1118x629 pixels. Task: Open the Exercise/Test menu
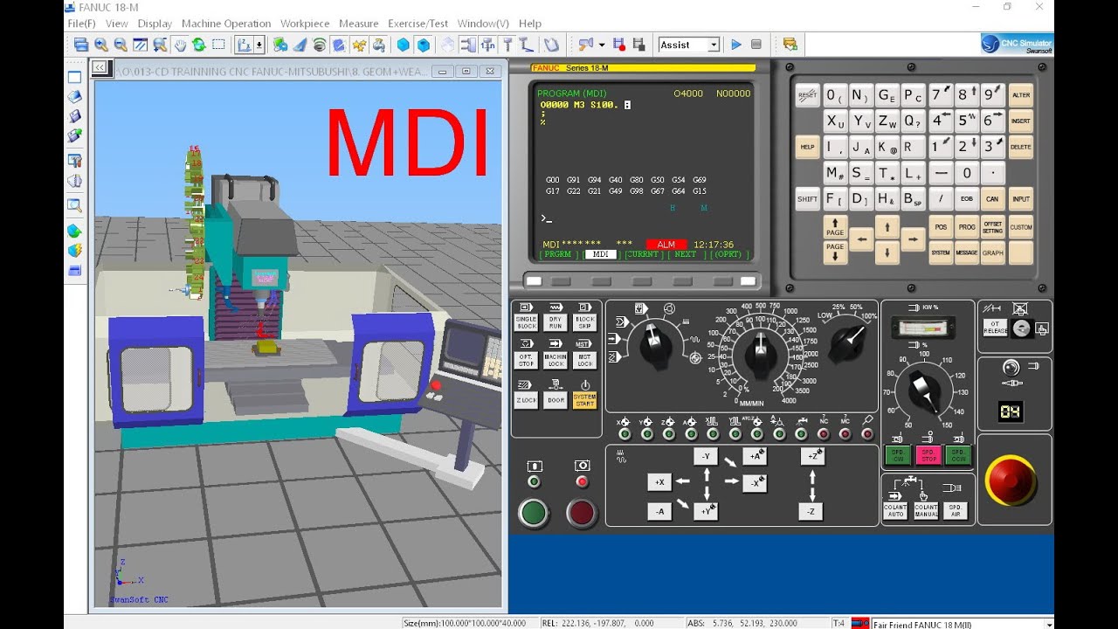tap(418, 24)
